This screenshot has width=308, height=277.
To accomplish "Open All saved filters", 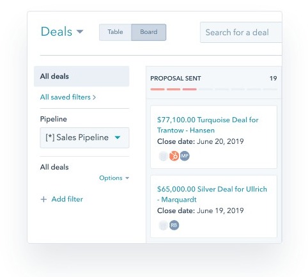I will coord(68,97).
